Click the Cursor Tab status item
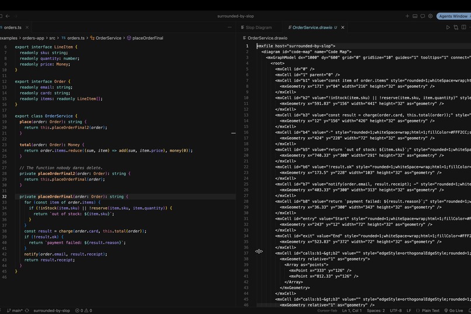Image resolution: width=471 pixels, height=314 pixels. pyautogui.click(x=327, y=310)
